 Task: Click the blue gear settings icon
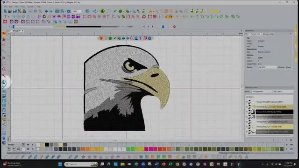click(x=69, y=11)
